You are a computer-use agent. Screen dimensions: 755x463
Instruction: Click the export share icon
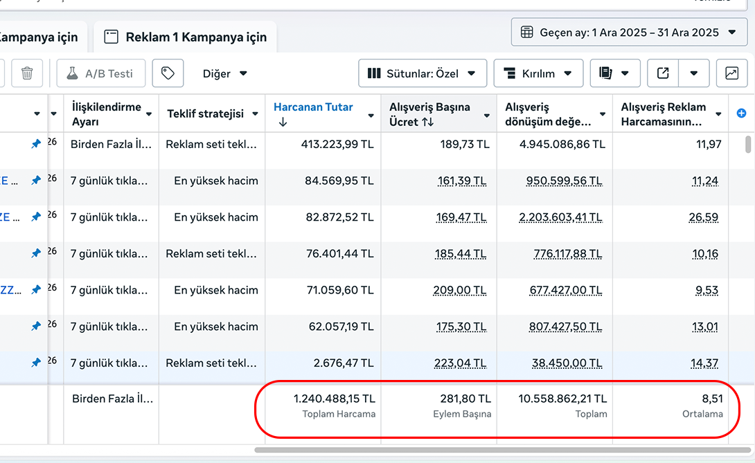663,73
